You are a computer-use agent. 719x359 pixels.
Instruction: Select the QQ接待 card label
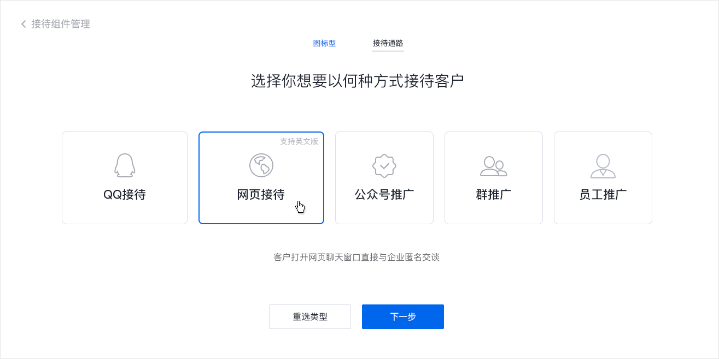tap(125, 195)
